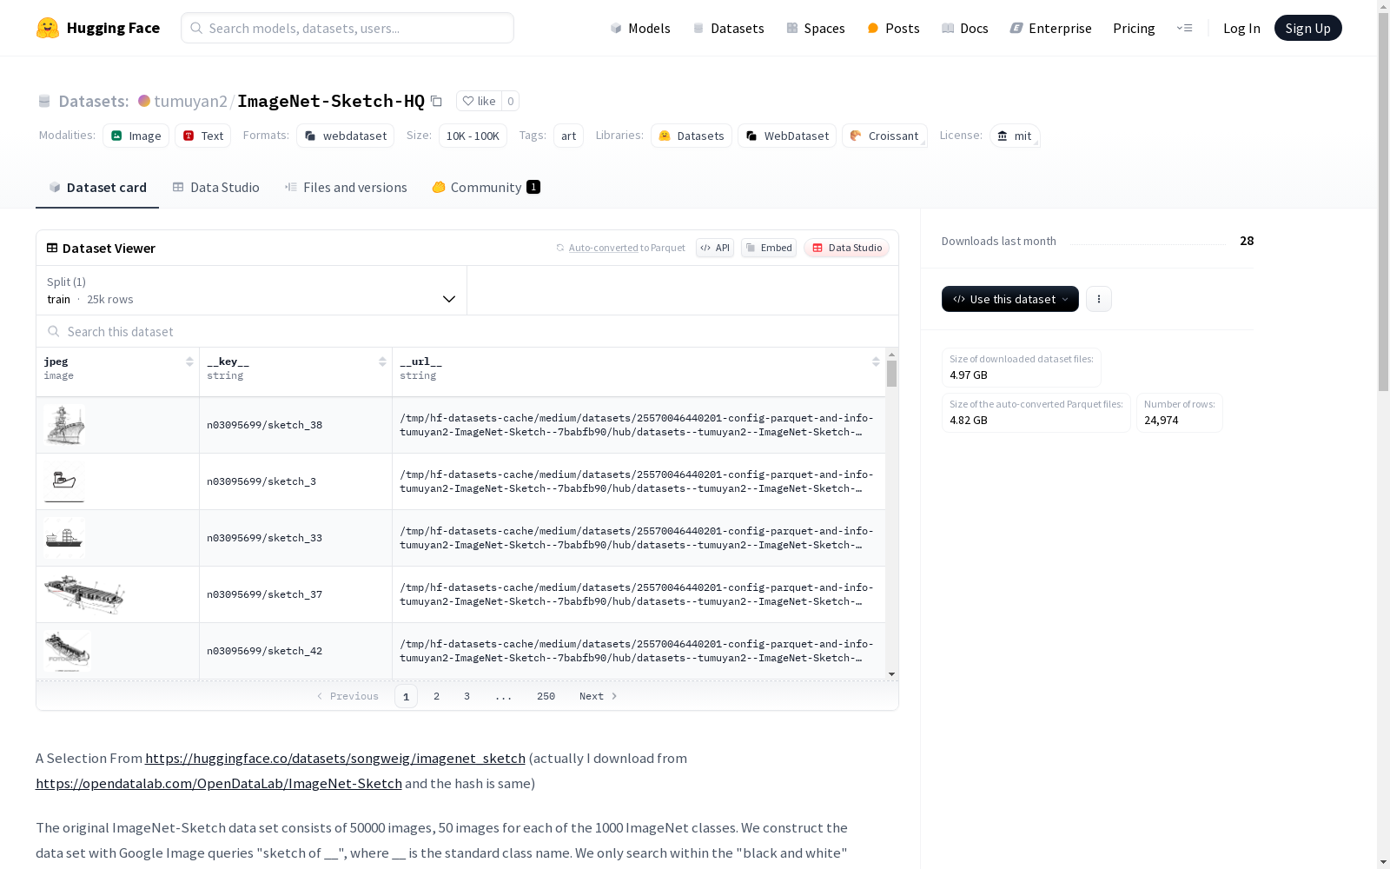Viewport: 1390px width, 869px height.
Task: Open the Use this dataset dropdown
Action: tap(1010, 299)
